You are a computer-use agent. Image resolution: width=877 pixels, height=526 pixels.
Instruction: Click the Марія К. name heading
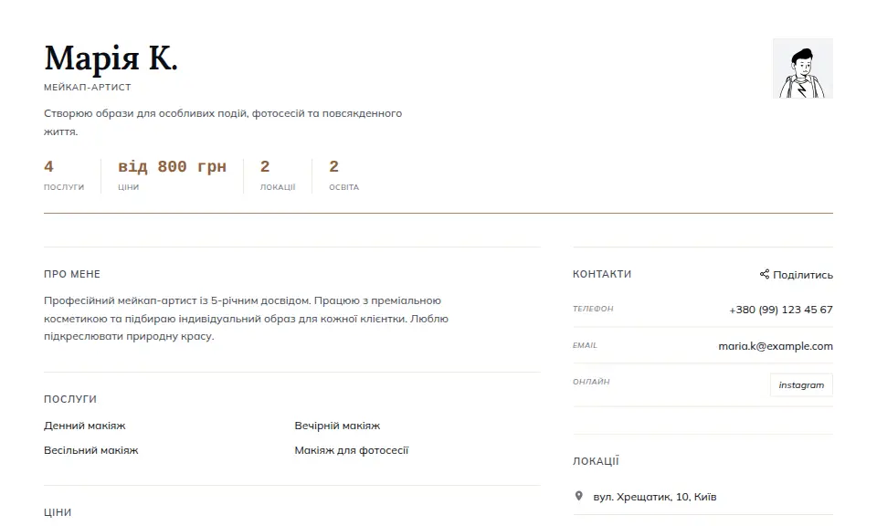[x=111, y=58]
